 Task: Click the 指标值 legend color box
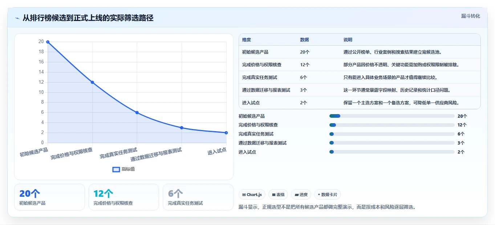click(x=116, y=169)
